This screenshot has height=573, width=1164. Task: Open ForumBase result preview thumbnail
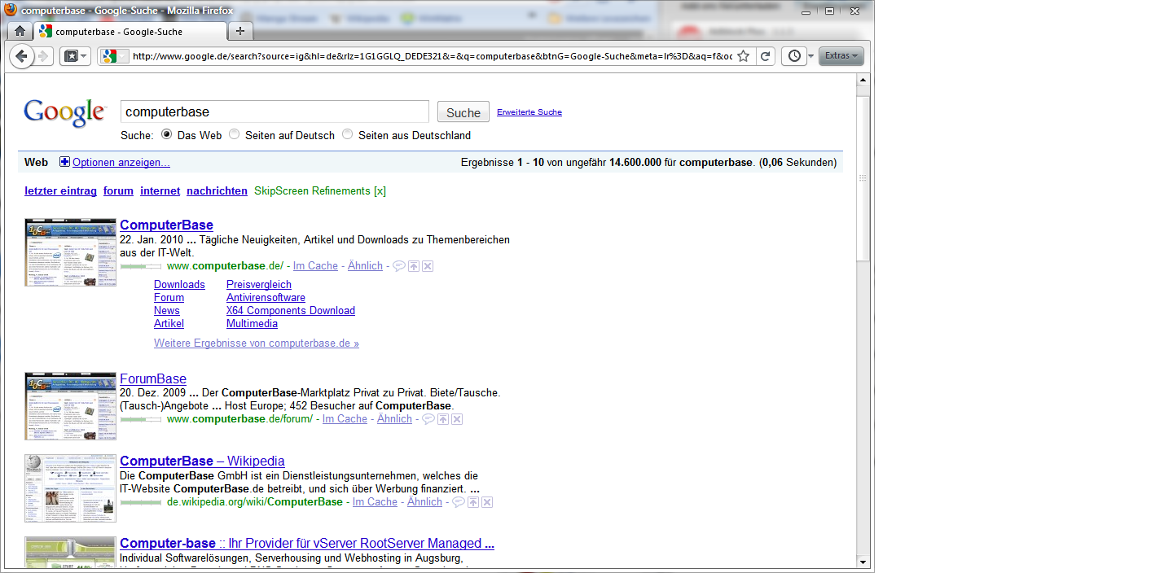(x=71, y=406)
